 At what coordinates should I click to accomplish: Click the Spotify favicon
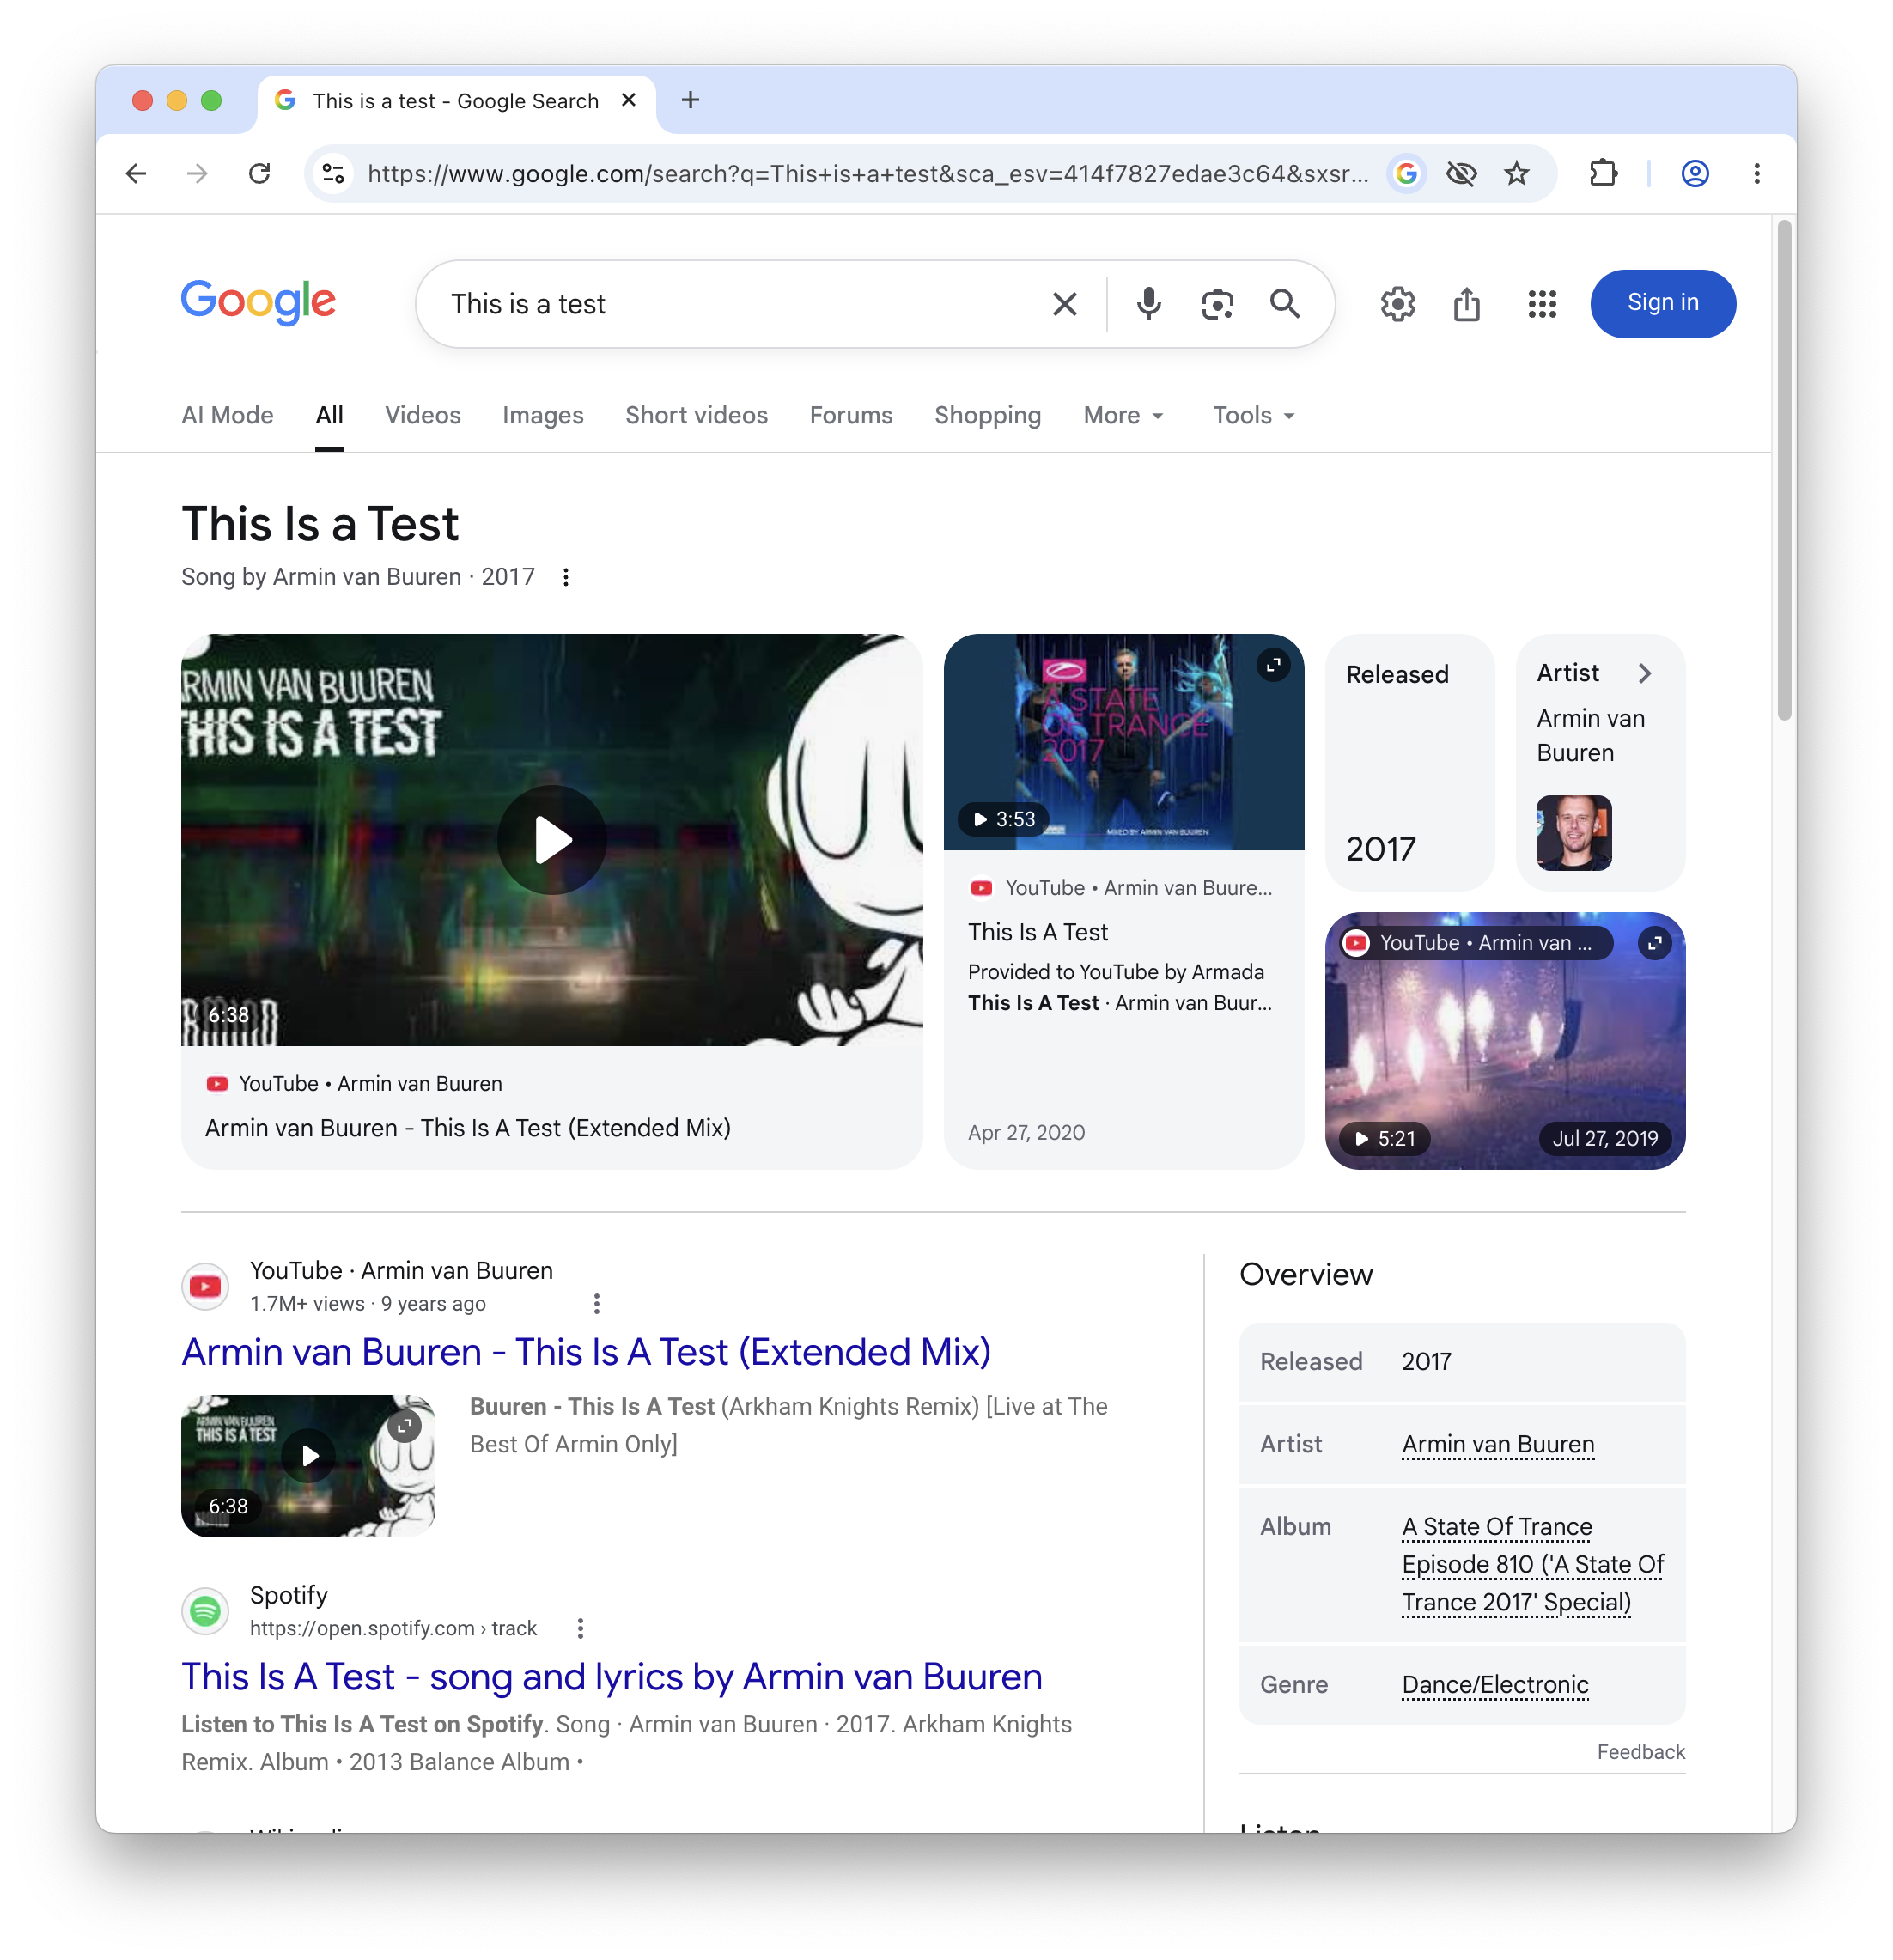pyautogui.click(x=206, y=1610)
